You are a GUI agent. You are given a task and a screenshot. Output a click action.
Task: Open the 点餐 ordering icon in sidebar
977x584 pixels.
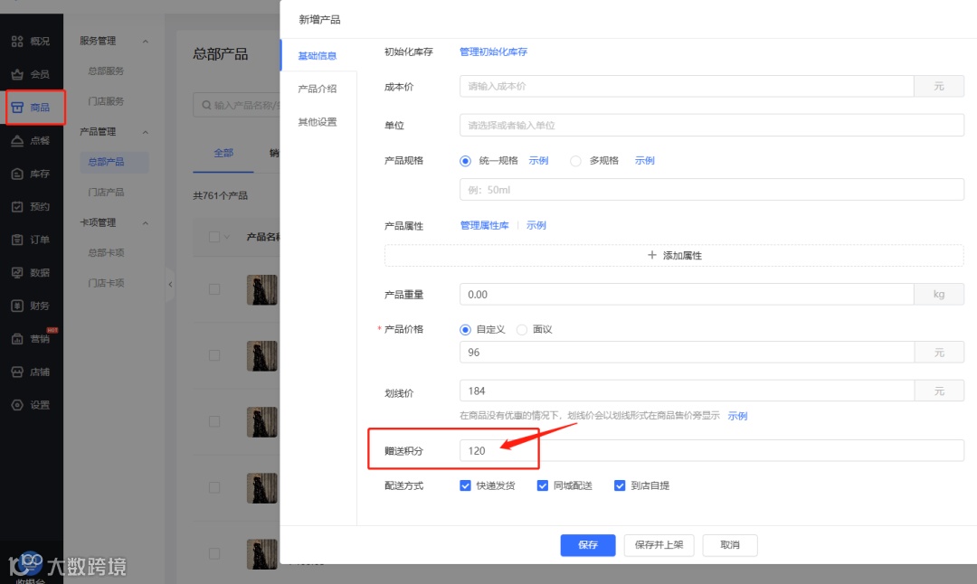pyautogui.click(x=17, y=141)
